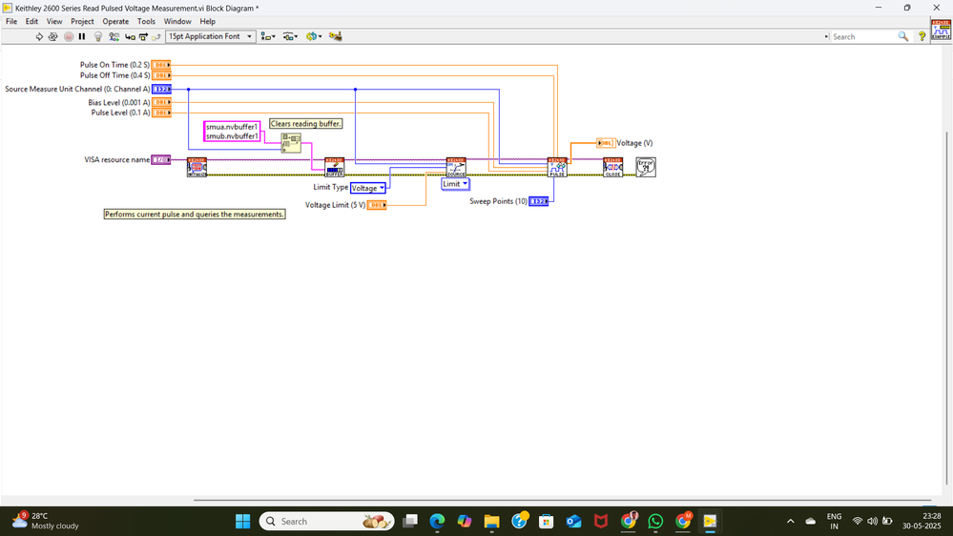The height and width of the screenshot is (536, 953).
Task: Open the Help menu
Action: coord(207,21)
